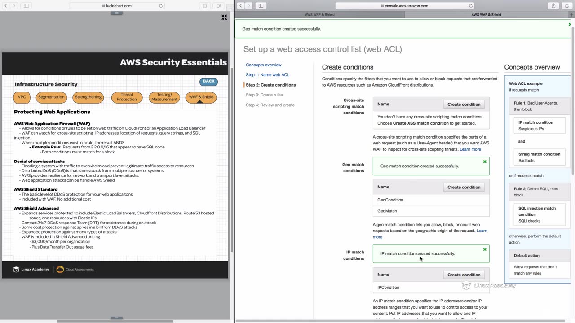The height and width of the screenshot is (323, 575).
Task: Click the lucidchart.com address bar
Action: 116,6
